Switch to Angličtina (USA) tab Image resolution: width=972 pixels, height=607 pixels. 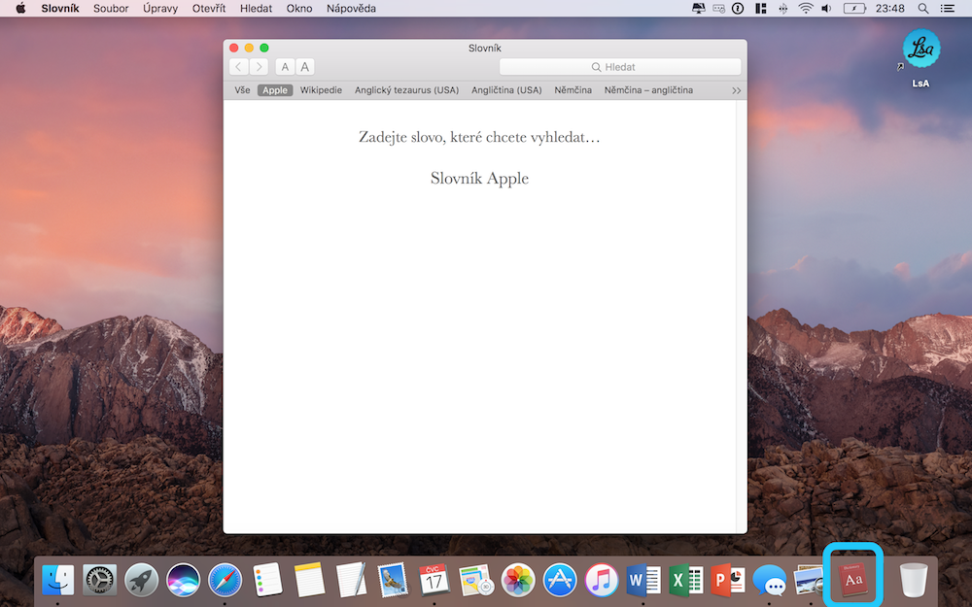click(x=506, y=89)
